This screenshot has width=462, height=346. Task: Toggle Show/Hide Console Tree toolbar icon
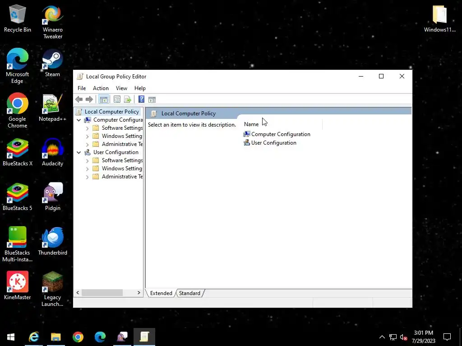coord(103,100)
